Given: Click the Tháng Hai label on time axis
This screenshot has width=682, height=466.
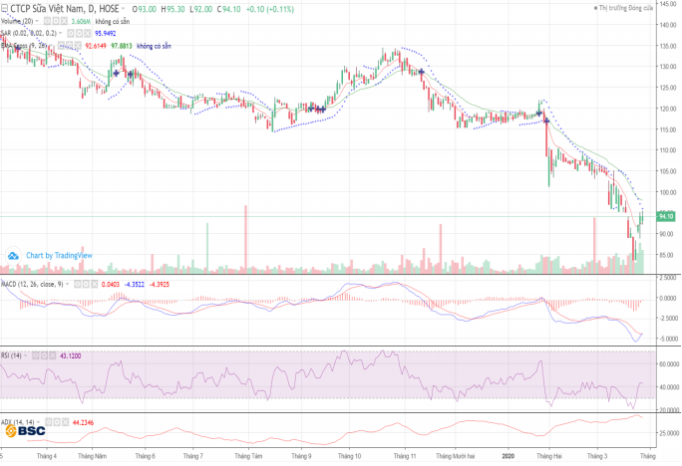Looking at the screenshot, I should coord(549,456).
